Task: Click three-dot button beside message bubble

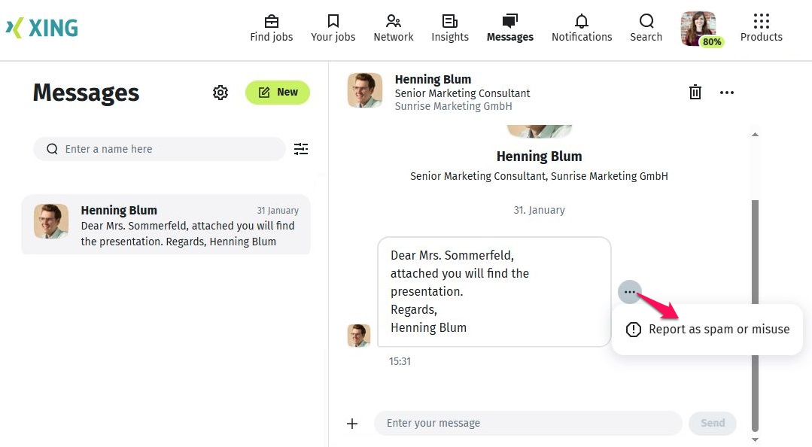Action: coord(630,291)
